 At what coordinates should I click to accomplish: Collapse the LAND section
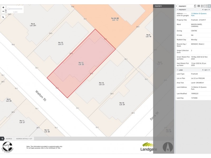[x=178, y=70]
